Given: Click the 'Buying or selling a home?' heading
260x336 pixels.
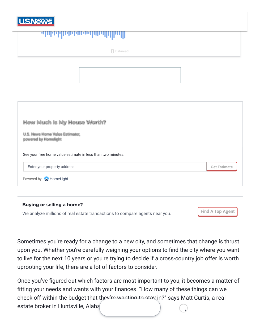Looking at the screenshot, I should tap(53, 205).
